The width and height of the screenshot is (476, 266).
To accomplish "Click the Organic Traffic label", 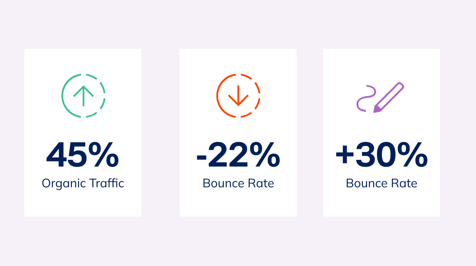I will coord(83,183).
